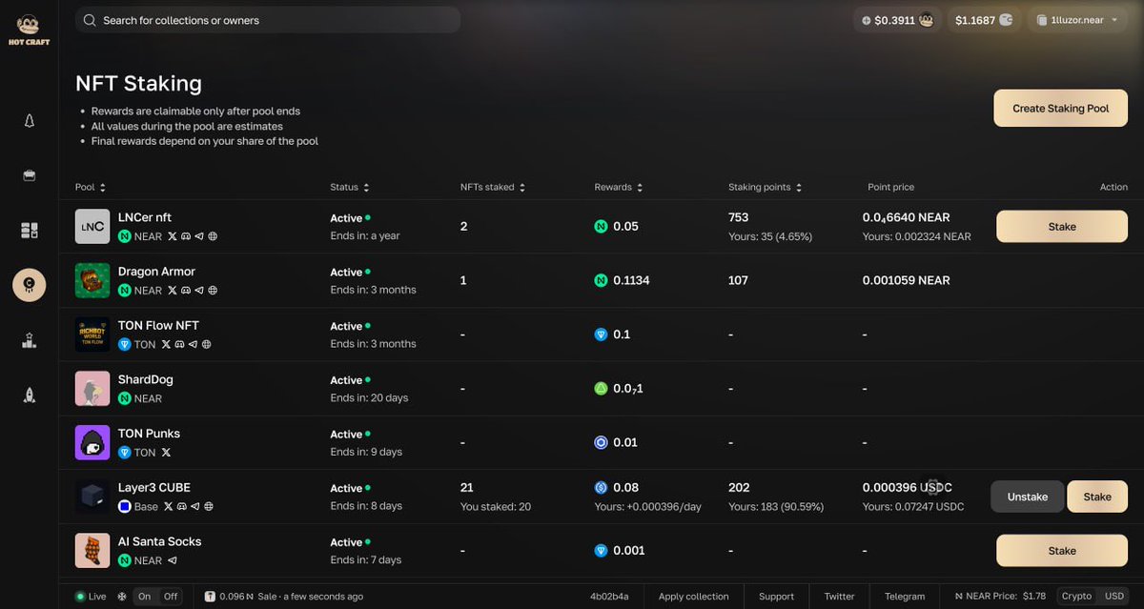Open LNCer nft Discord link
This screenshot has width=1144, height=609.
coord(186,236)
